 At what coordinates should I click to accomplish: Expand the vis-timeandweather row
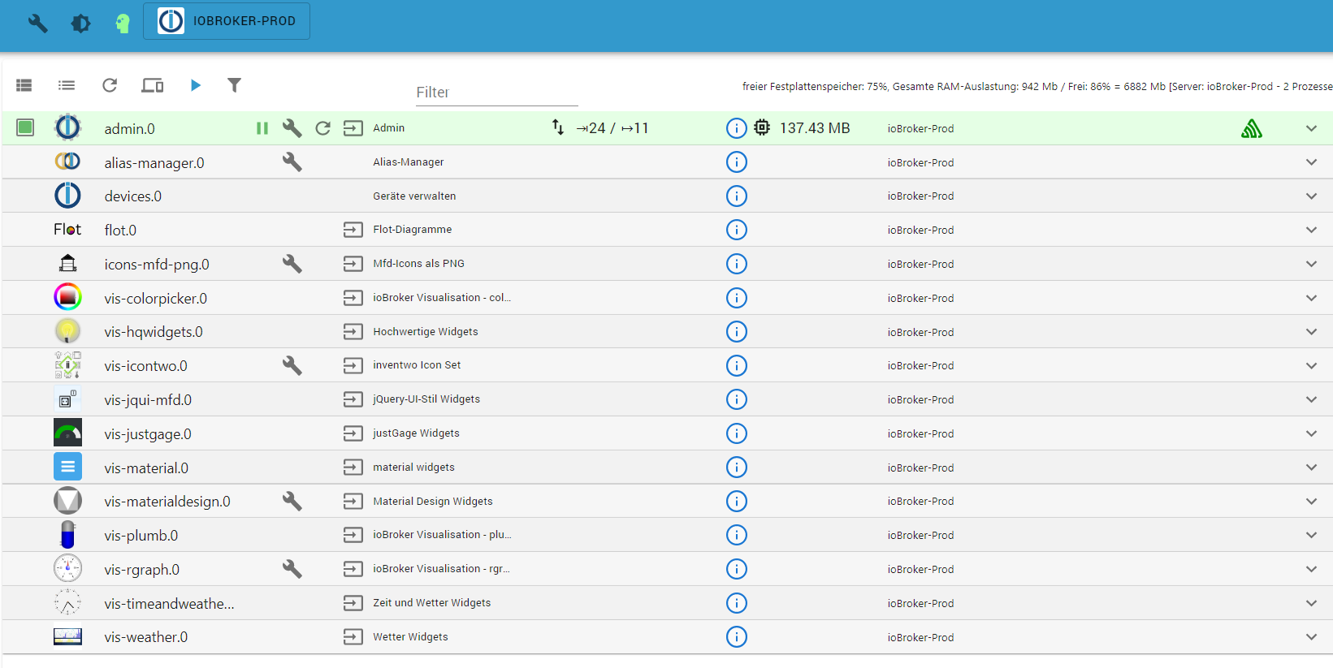coord(1311,603)
